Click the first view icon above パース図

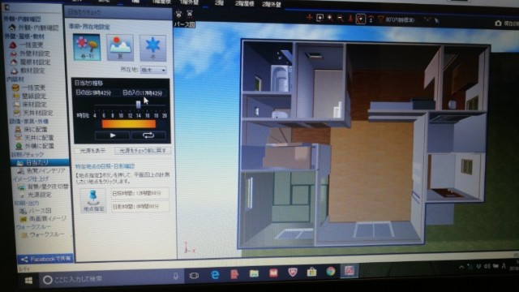pyautogui.click(x=179, y=14)
